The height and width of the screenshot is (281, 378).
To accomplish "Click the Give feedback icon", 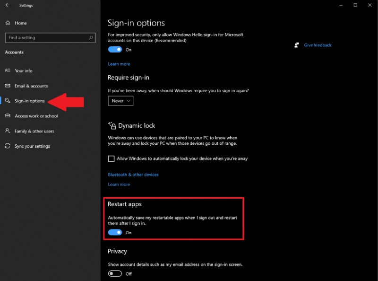I will pos(296,45).
